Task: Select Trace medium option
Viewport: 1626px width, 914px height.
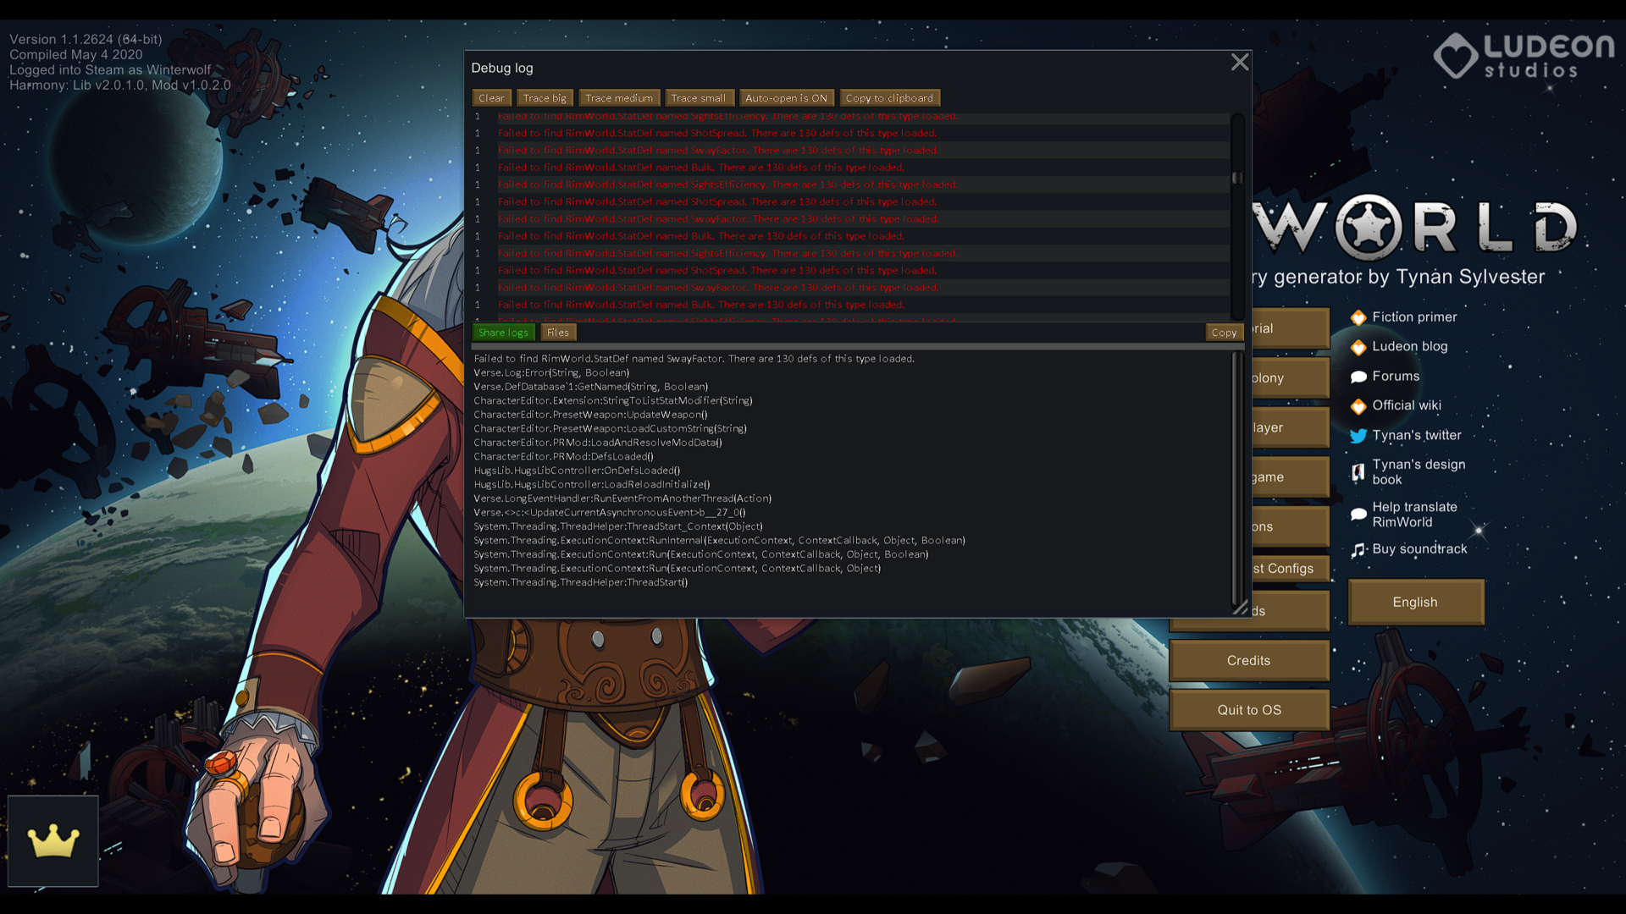Action: pyautogui.click(x=619, y=98)
